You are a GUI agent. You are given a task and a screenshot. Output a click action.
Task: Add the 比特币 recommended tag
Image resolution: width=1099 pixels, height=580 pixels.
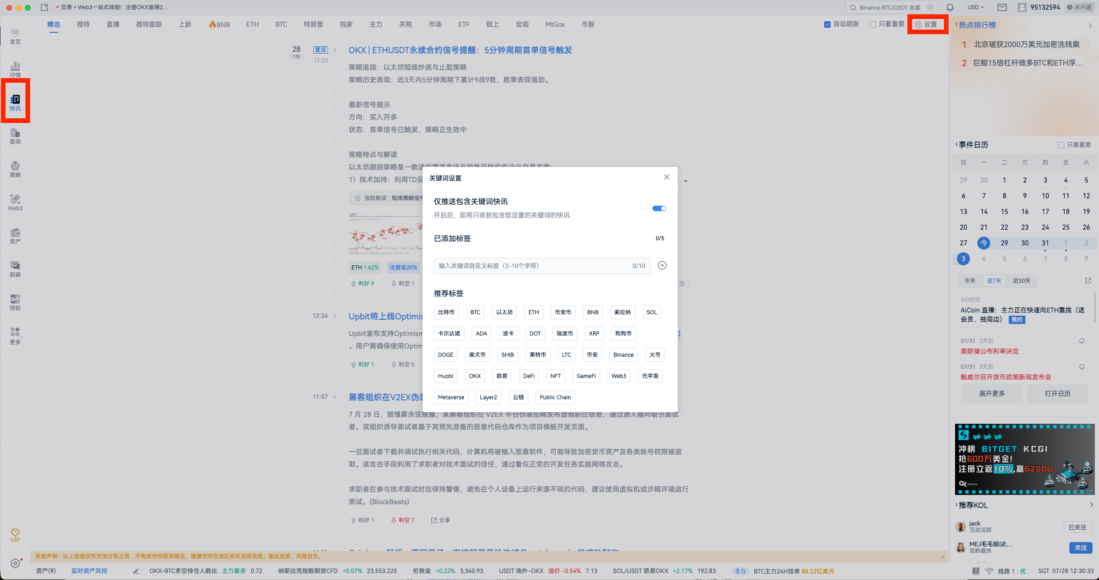[x=446, y=312]
